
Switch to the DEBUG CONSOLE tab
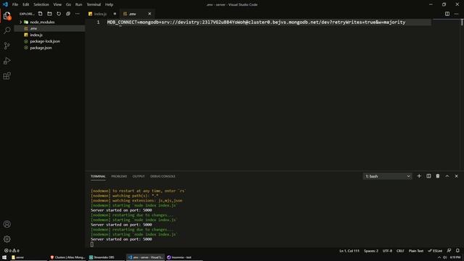162,176
